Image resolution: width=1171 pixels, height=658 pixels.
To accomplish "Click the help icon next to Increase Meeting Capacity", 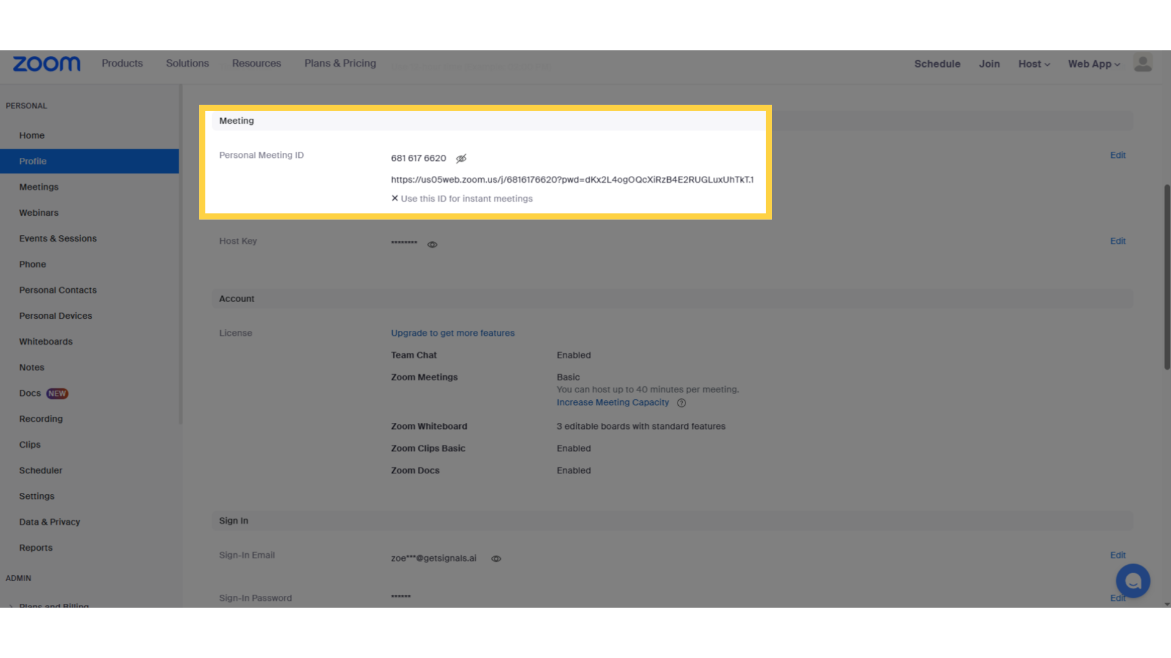I will pos(682,403).
